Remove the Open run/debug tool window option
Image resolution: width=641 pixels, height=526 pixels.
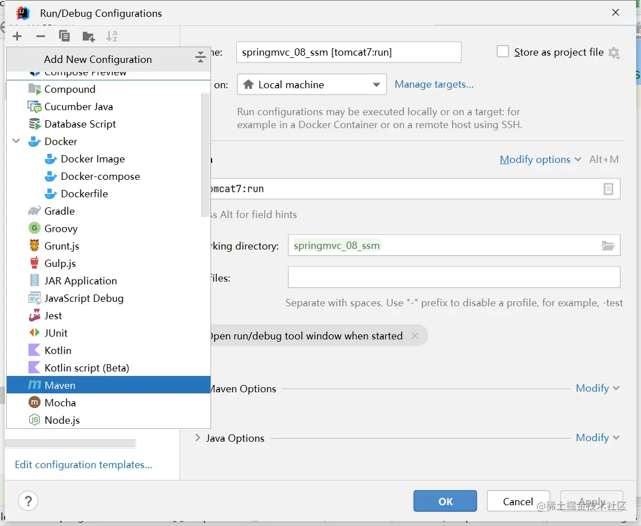pos(415,336)
